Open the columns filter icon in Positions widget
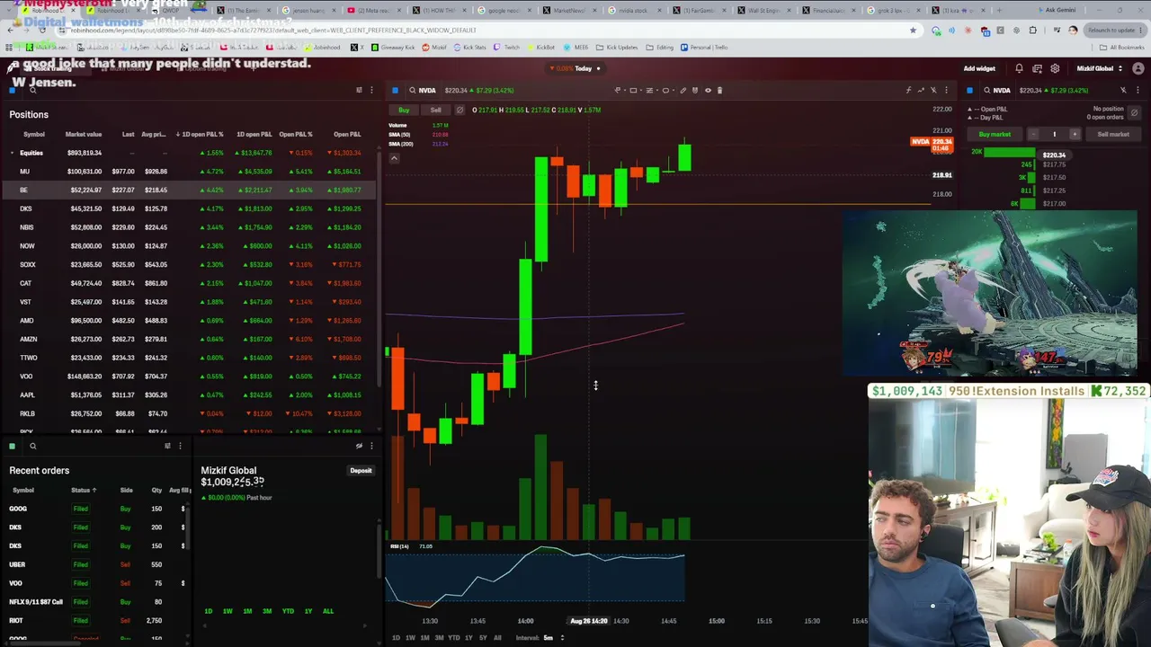This screenshot has width=1151, height=647. [359, 90]
